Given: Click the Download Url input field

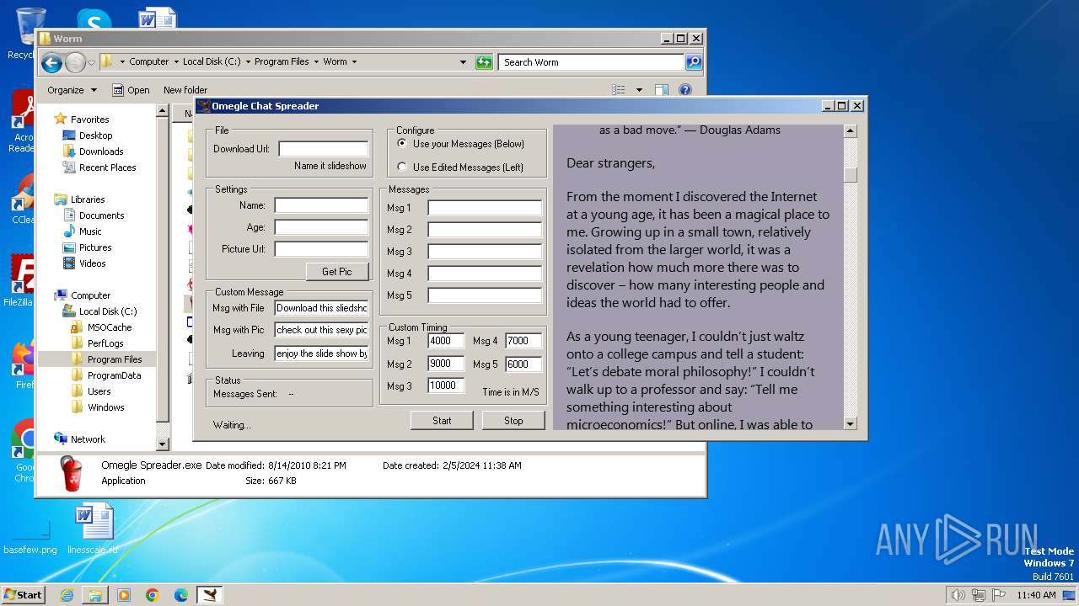Looking at the screenshot, I should pyautogui.click(x=324, y=149).
